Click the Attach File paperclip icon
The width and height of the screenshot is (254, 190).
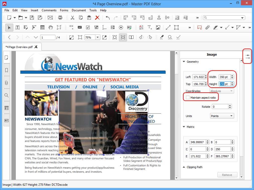pyautogui.click(x=208, y=27)
